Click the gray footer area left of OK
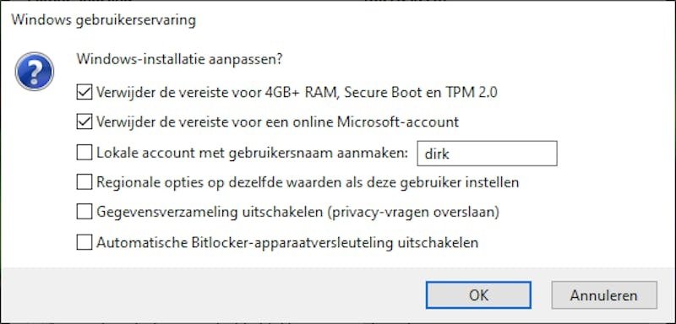Image resolution: width=676 pixels, height=324 pixels. pyautogui.click(x=213, y=294)
